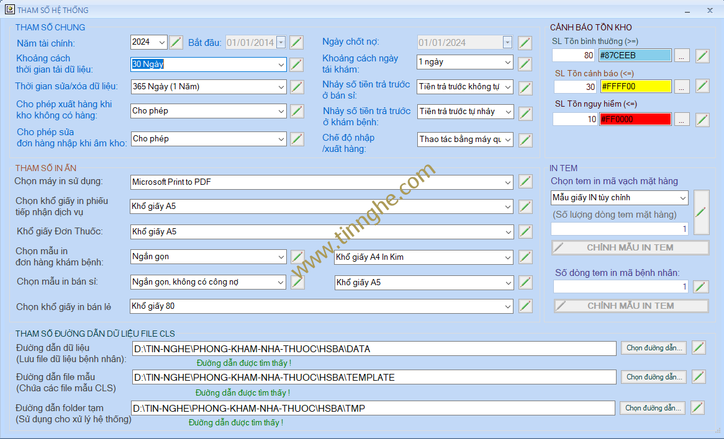Click pencil for Khổ giấy Đơn Thuốc
The image size is (724, 439).
pos(525,231)
